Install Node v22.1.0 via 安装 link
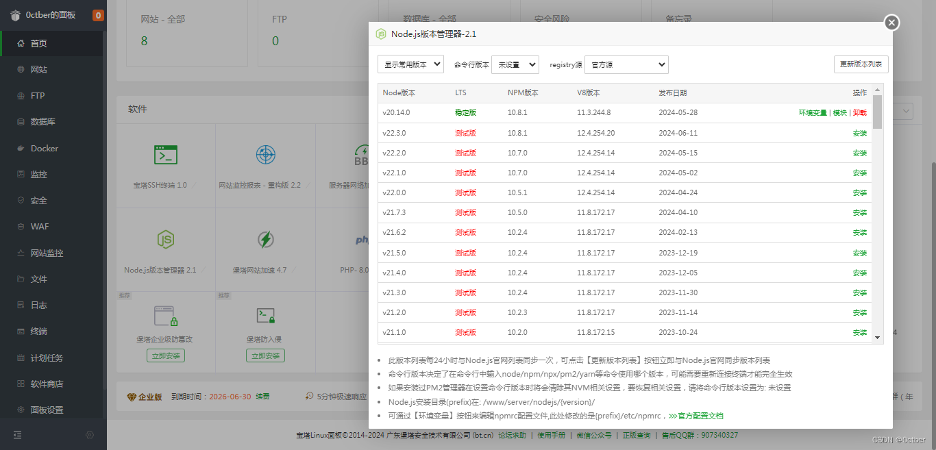This screenshot has height=450, width=936. pos(860,173)
